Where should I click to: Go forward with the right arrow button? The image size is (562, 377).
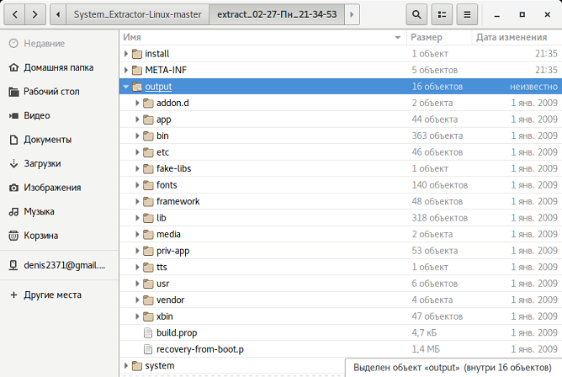pyautogui.click(x=34, y=14)
